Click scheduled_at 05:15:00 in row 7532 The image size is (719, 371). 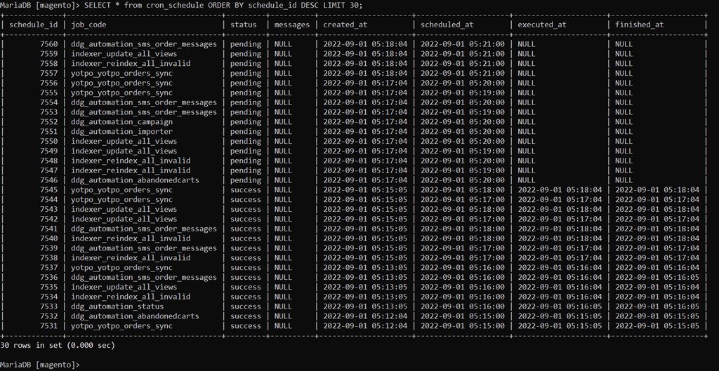pyautogui.click(x=463, y=316)
